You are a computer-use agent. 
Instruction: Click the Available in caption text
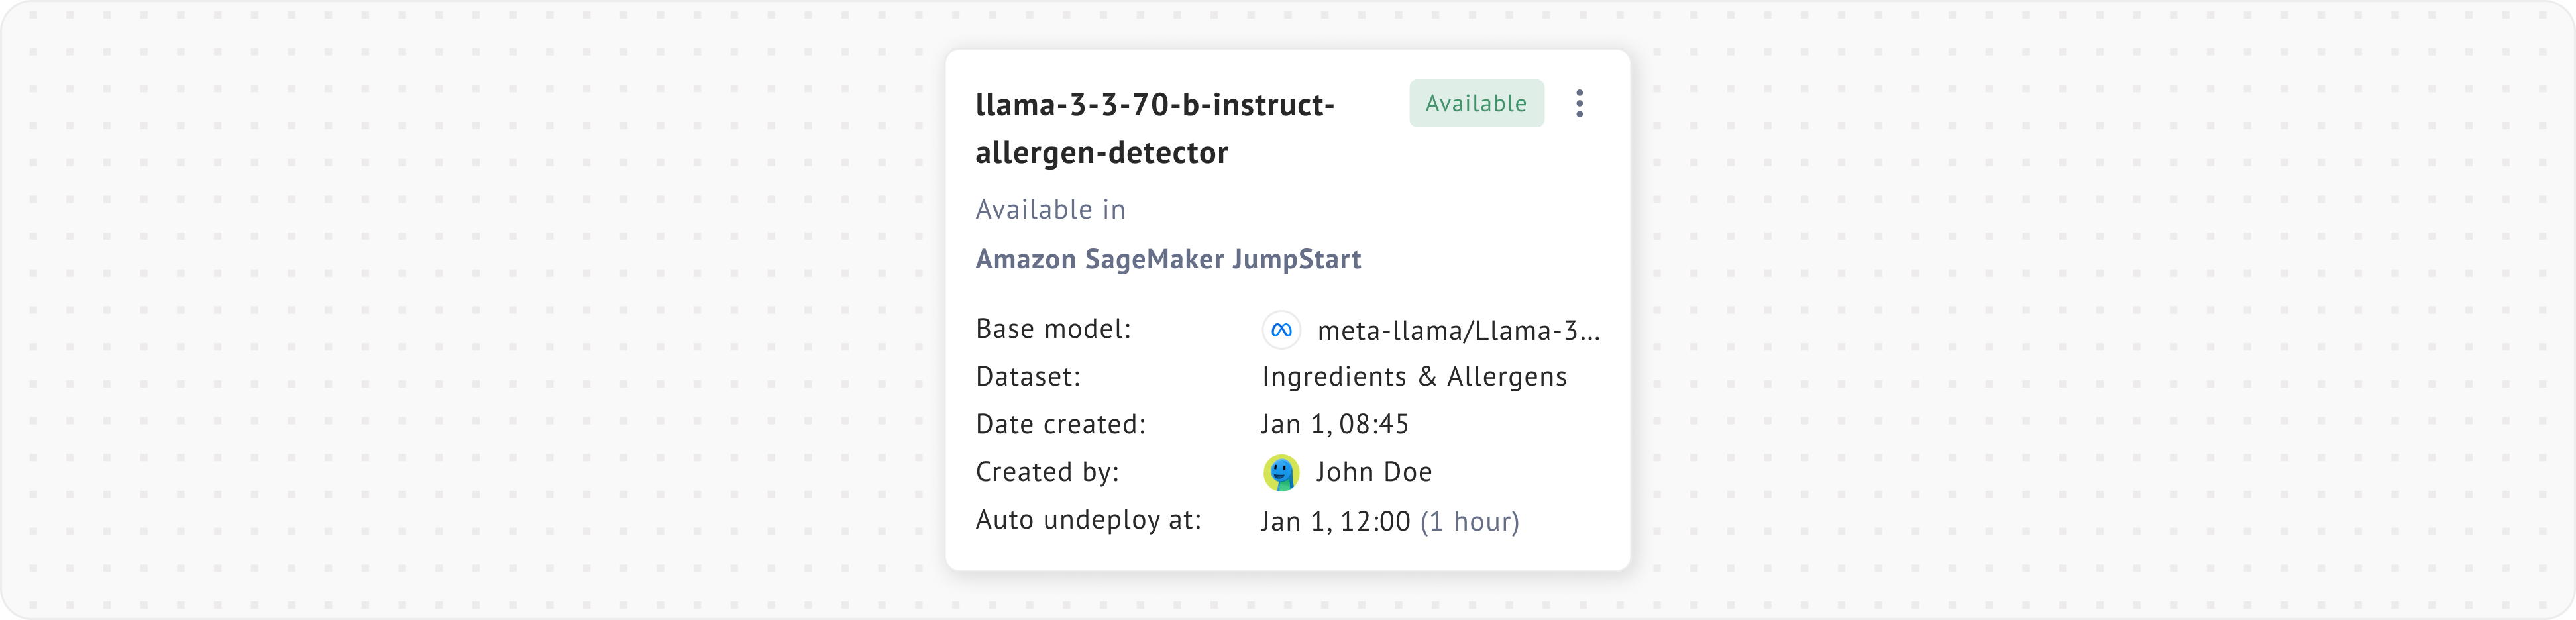tap(1050, 210)
